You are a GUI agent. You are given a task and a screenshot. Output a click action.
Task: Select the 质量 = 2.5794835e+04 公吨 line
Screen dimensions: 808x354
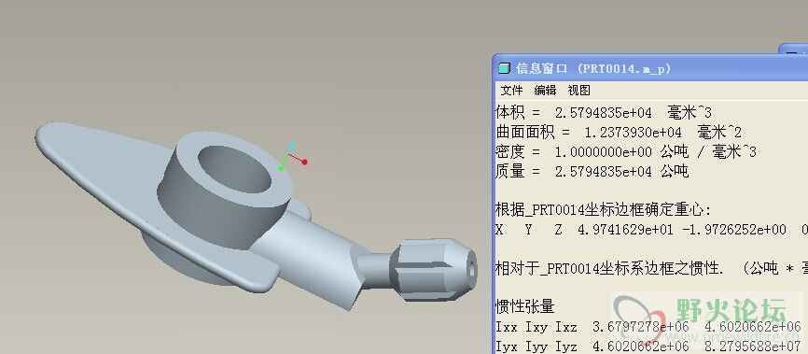592,171
